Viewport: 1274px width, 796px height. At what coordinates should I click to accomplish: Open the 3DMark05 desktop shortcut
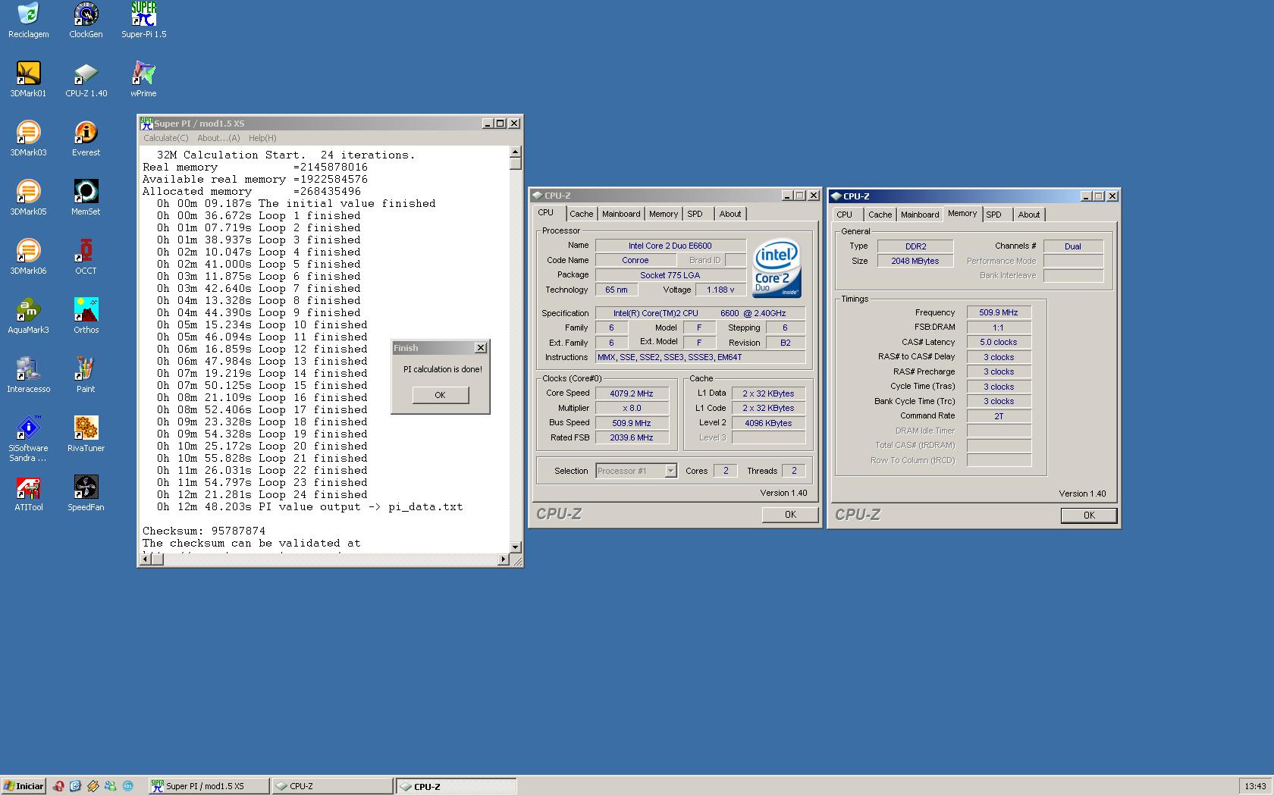(28, 197)
